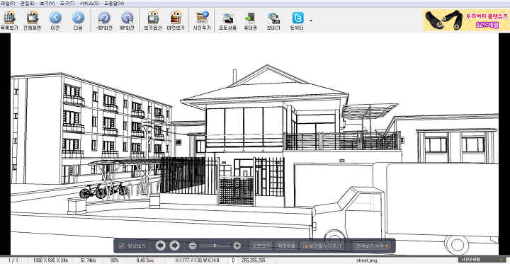Rotate image 90° clockwise with 90°회전

127,21
